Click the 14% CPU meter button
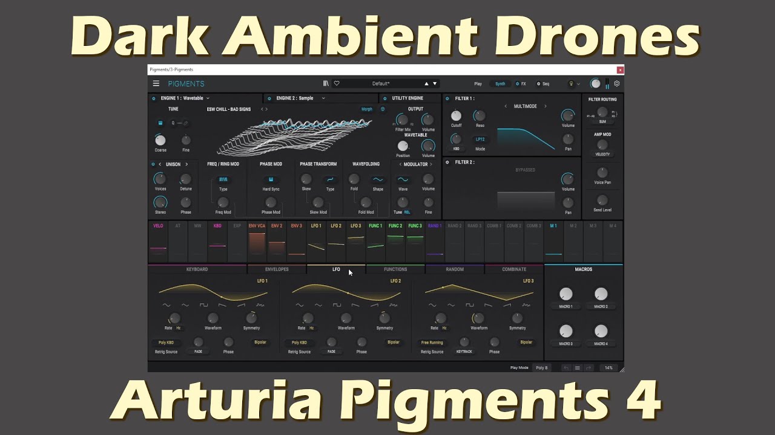Screen dimensions: 775x435 point(608,367)
